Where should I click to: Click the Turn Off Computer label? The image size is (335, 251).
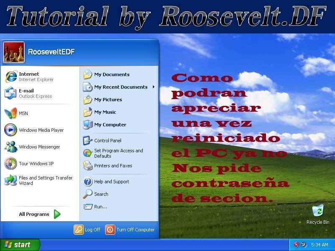pos(135,230)
